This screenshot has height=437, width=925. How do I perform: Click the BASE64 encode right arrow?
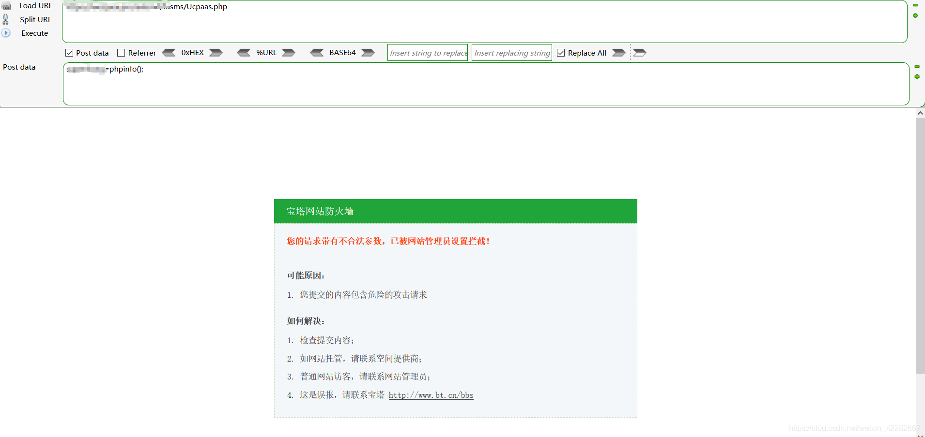(368, 53)
